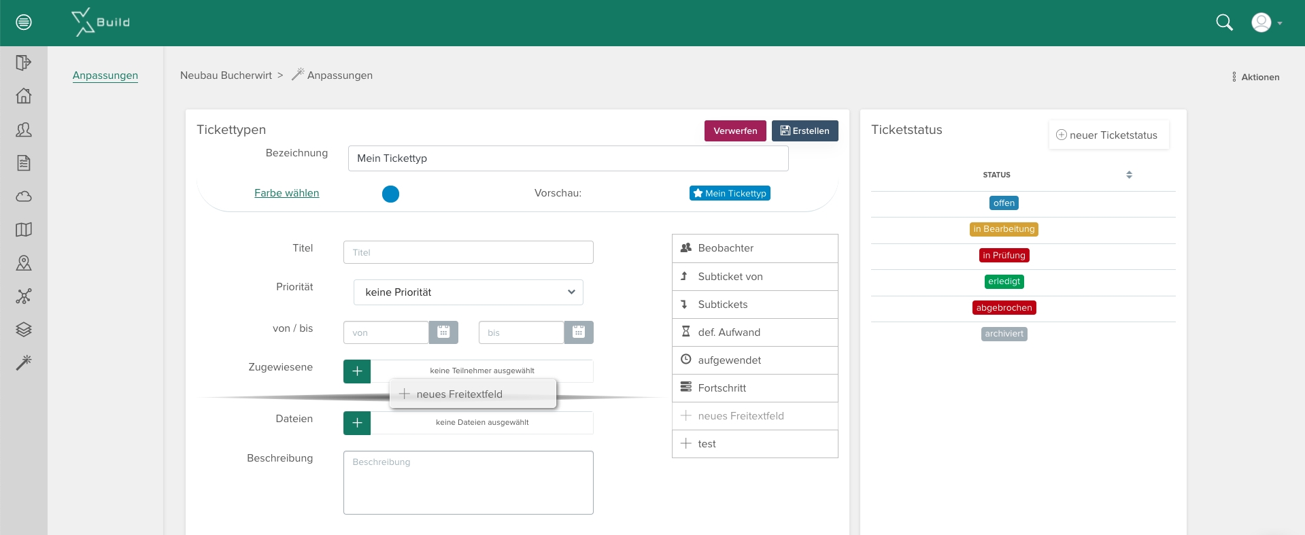Open calendar picker for bis date
The height and width of the screenshot is (535, 1305).
tap(579, 332)
